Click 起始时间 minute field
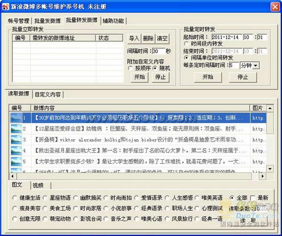Viewport: 282px width, 236px height. pos(262,37)
